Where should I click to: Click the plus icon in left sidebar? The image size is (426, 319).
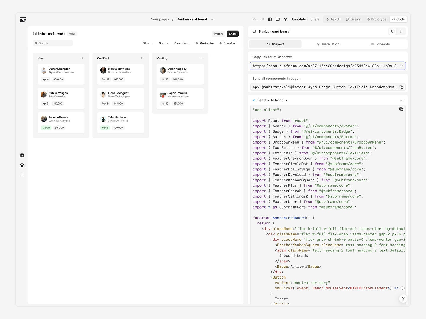pos(22,175)
